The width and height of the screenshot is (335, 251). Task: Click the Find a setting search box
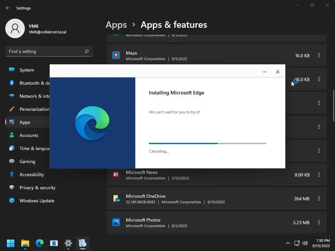coord(49,51)
